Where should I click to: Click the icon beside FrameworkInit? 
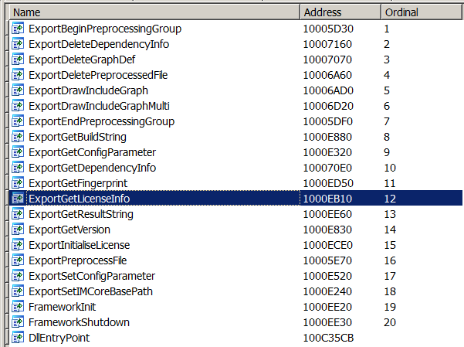[x=18, y=307]
